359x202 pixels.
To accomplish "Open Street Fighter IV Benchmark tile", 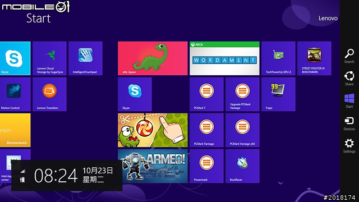I will click(x=314, y=58).
